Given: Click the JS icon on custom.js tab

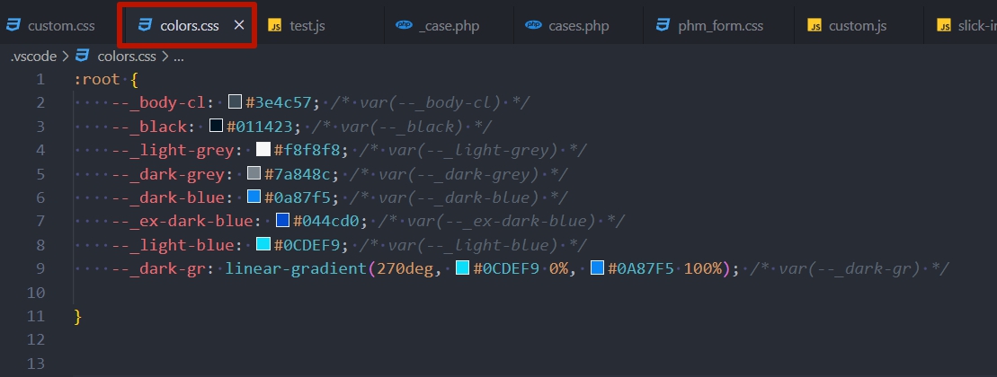Looking at the screenshot, I should 815,25.
